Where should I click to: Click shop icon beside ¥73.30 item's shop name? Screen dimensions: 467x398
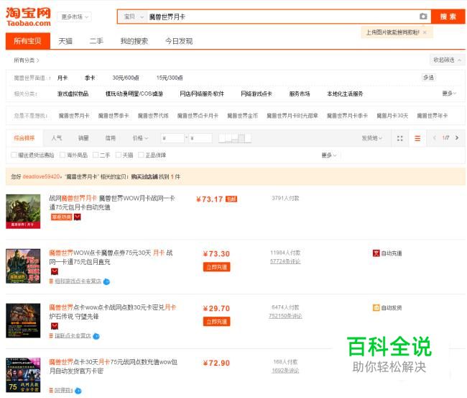pyautogui.click(x=51, y=281)
